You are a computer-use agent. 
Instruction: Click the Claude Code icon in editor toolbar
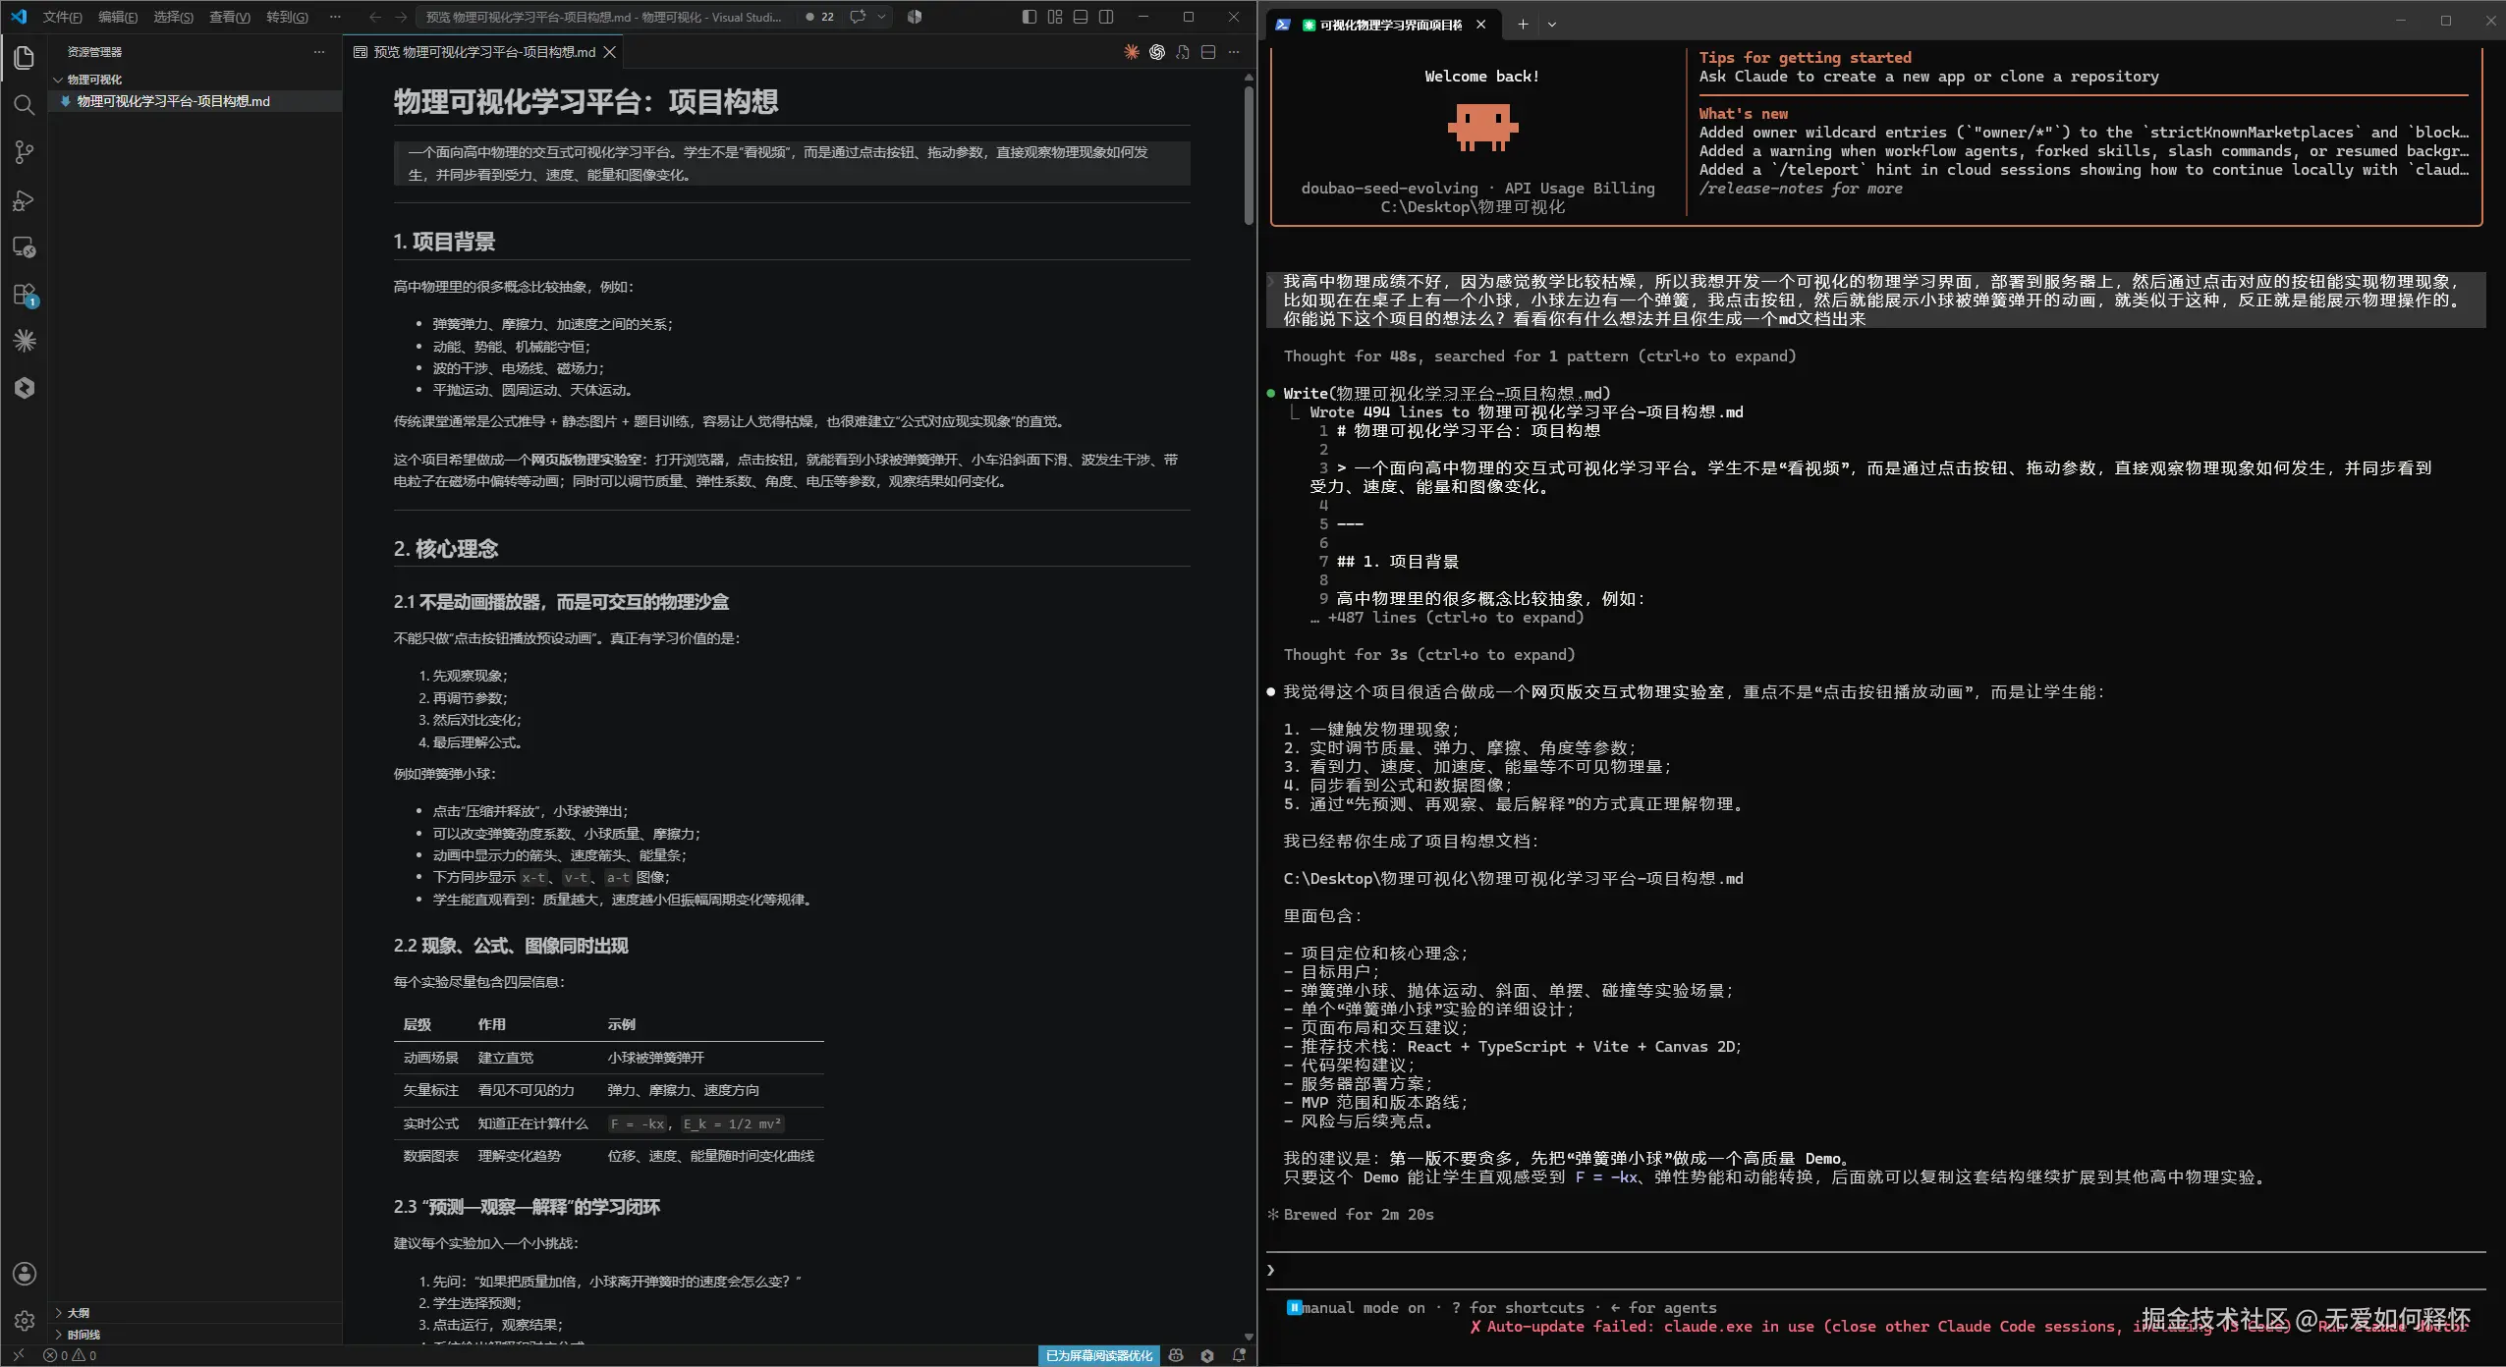click(1132, 52)
